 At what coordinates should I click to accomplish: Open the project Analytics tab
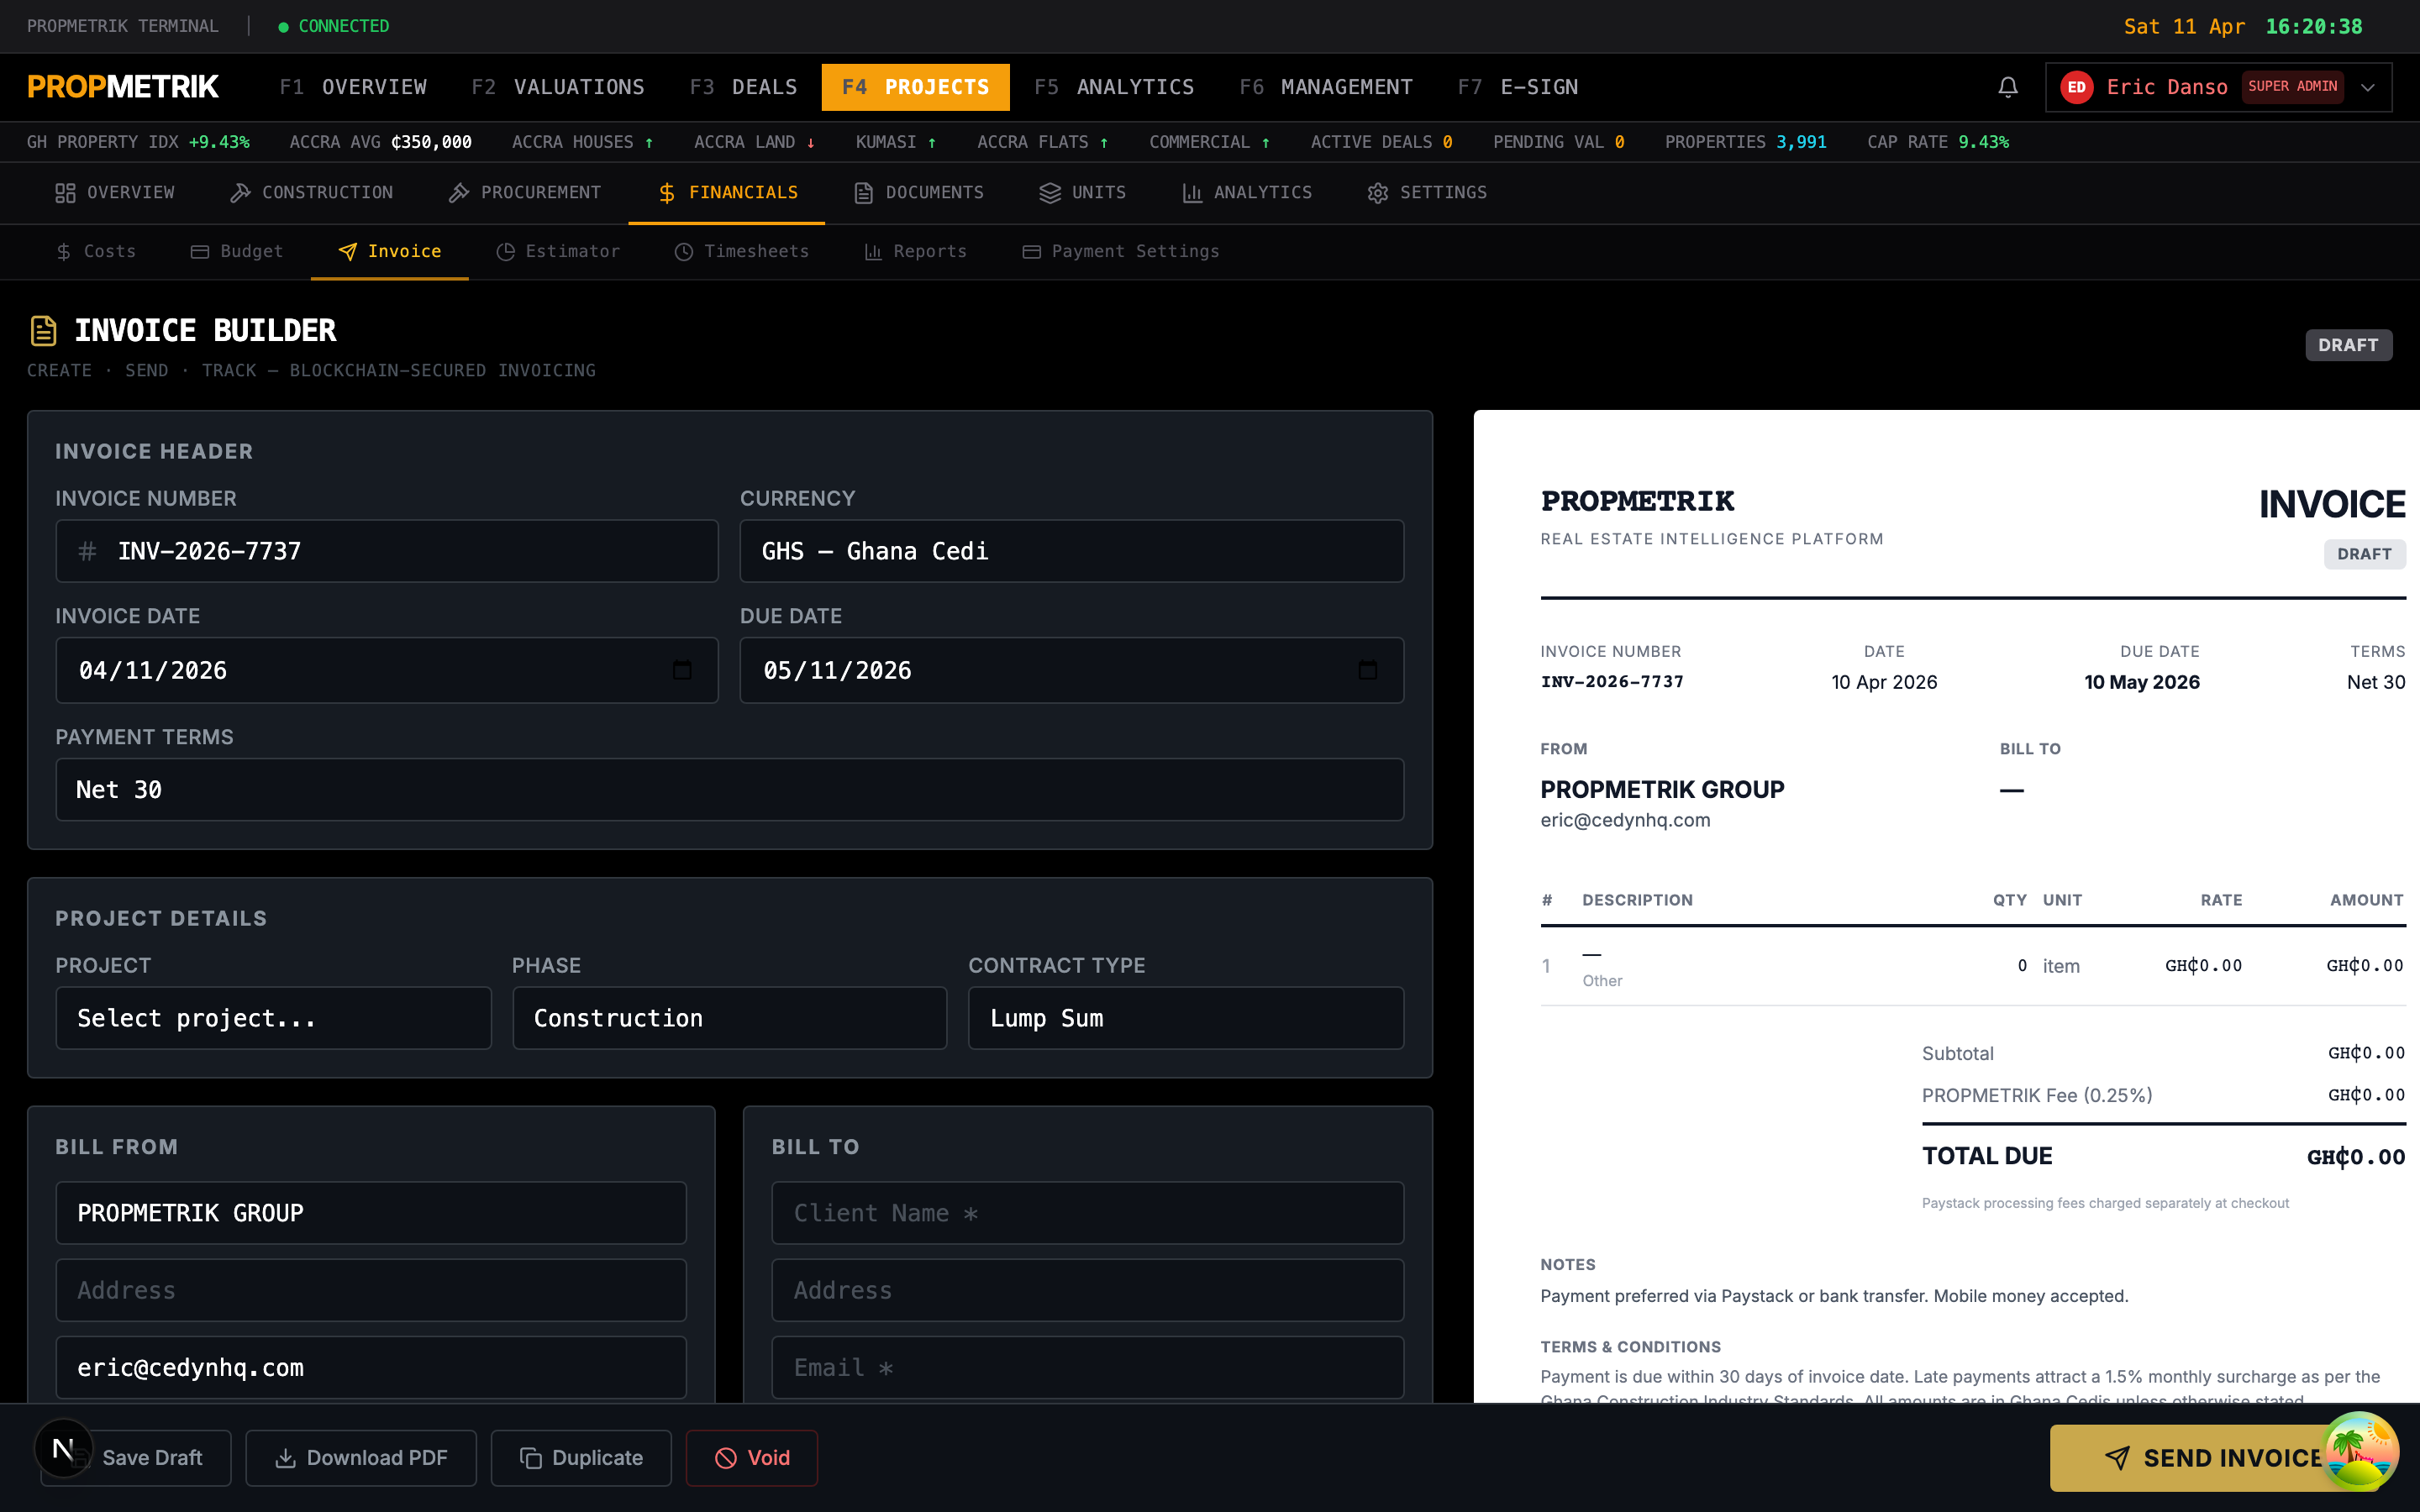(x=1247, y=193)
